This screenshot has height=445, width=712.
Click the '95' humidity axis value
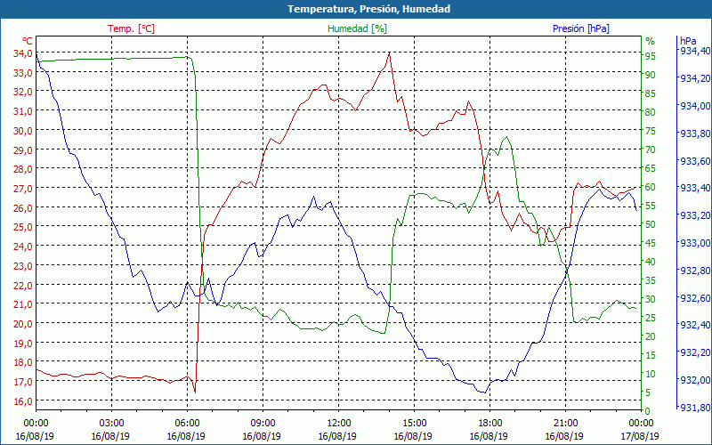click(x=651, y=56)
